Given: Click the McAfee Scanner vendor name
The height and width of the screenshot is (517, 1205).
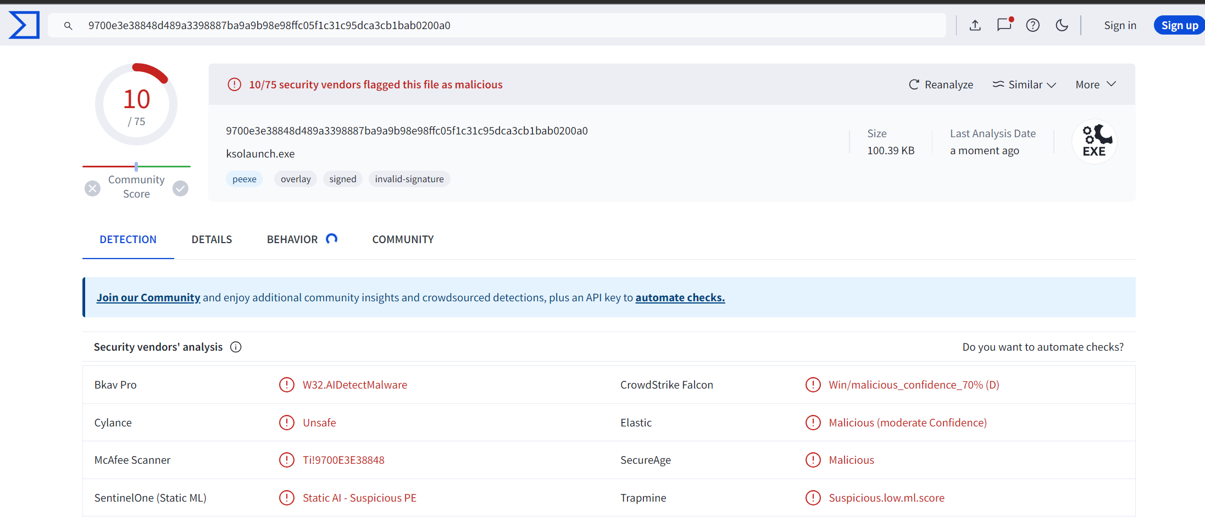Looking at the screenshot, I should click(132, 460).
